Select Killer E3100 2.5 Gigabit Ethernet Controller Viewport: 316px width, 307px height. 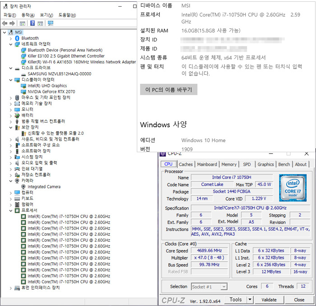(66, 56)
